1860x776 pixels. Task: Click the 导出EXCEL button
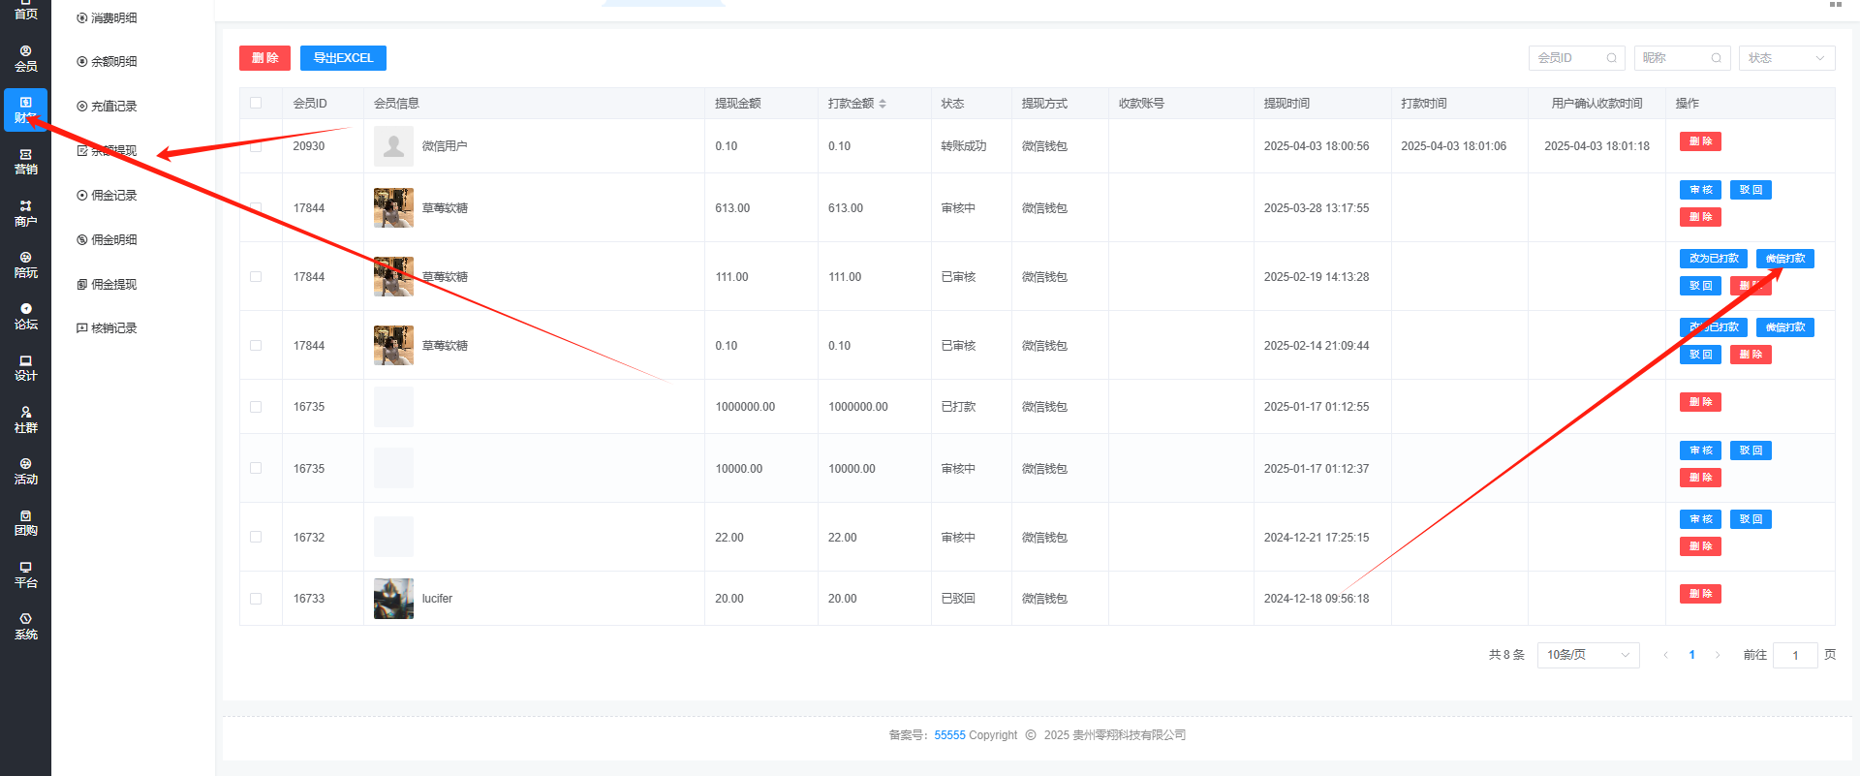(x=343, y=58)
